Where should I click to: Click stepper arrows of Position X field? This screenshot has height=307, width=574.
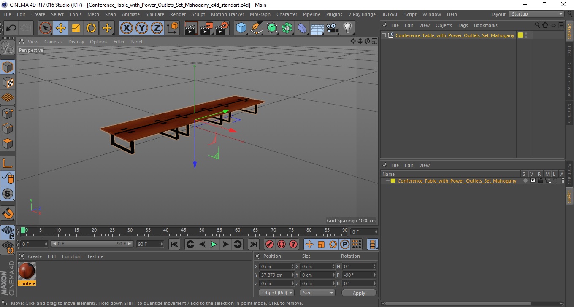tap(292, 267)
